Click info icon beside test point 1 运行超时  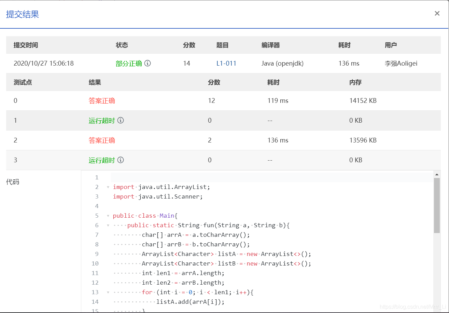(121, 120)
